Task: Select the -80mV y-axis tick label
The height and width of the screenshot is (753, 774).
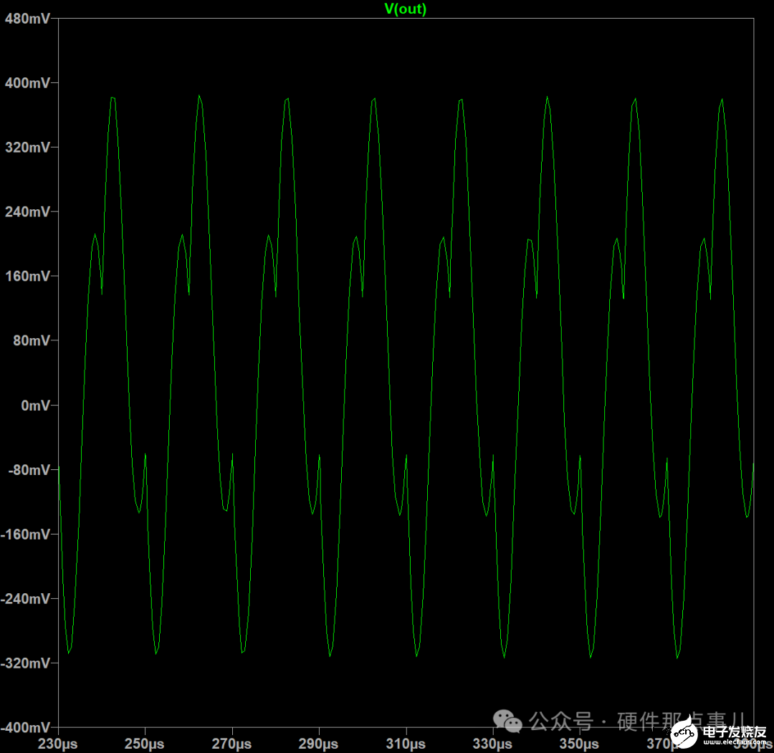Action: click(x=29, y=470)
